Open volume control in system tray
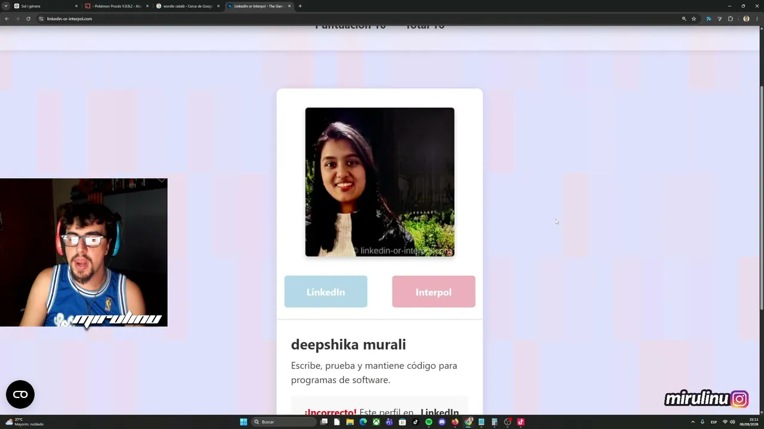Screen dimensions: 764x429 732,422
